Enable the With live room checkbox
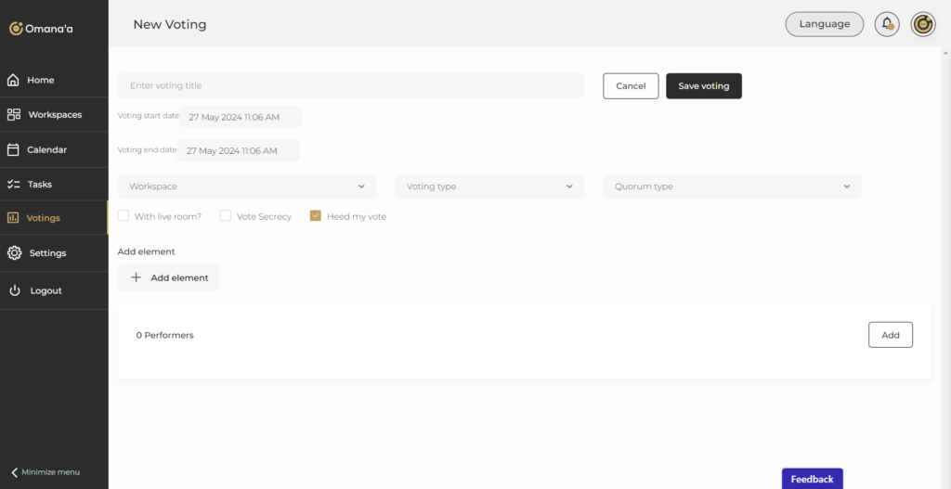The image size is (951, 489). [124, 216]
